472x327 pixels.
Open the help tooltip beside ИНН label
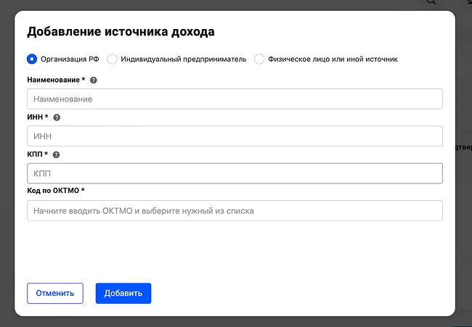pyautogui.click(x=57, y=117)
